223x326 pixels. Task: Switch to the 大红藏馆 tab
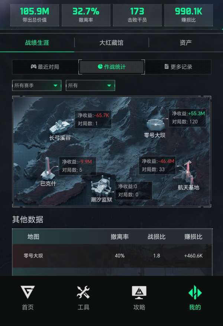pos(111,43)
